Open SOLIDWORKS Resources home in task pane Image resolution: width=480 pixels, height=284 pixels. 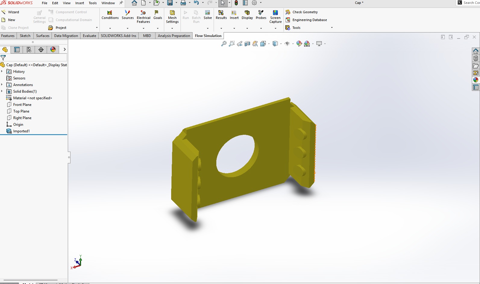476,51
